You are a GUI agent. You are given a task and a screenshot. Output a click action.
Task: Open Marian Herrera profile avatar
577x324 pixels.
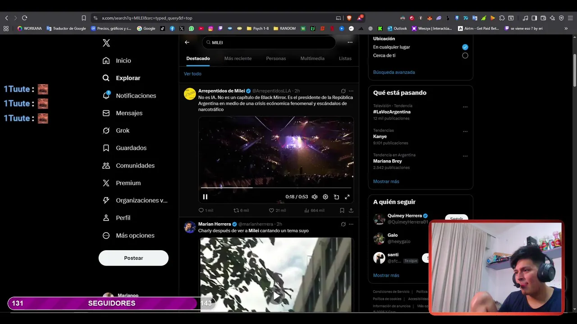(190, 227)
